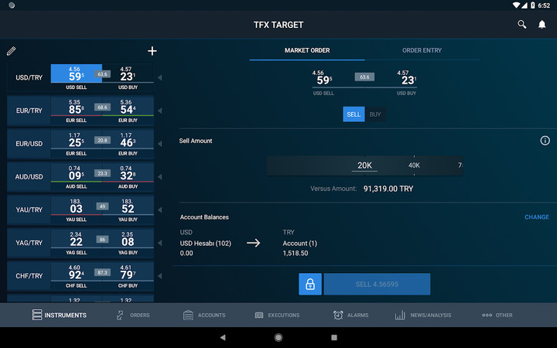
Task: Open ALARMS tab label
Action: tap(357, 315)
